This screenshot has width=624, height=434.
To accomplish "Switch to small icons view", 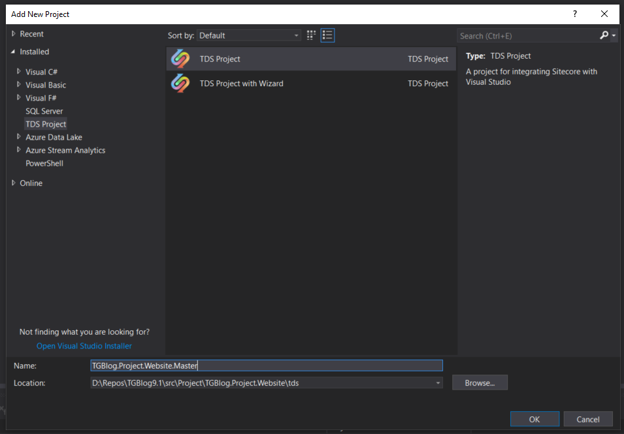I will pyautogui.click(x=311, y=35).
